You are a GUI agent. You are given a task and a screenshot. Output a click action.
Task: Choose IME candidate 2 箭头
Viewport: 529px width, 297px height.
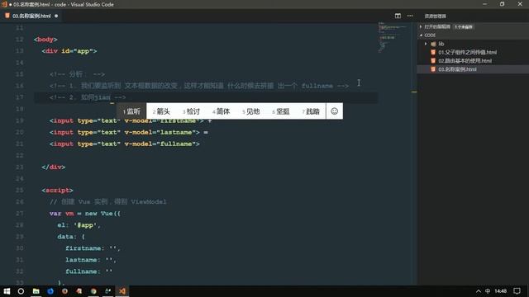(x=161, y=111)
